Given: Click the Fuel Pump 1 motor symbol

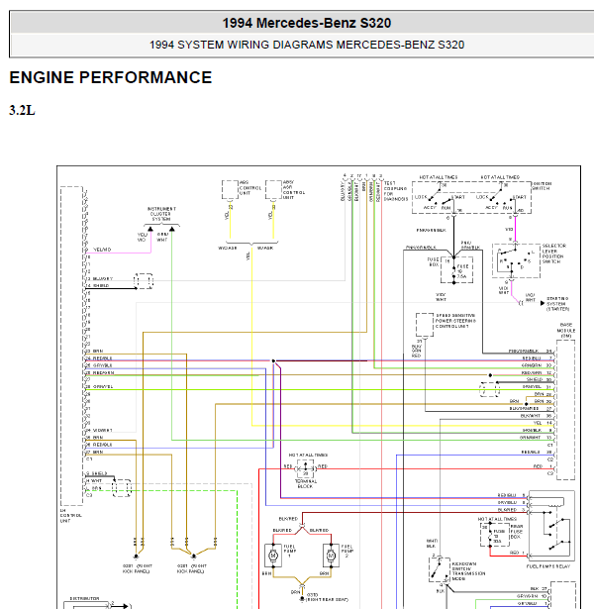Looking at the screenshot, I should (273, 556).
